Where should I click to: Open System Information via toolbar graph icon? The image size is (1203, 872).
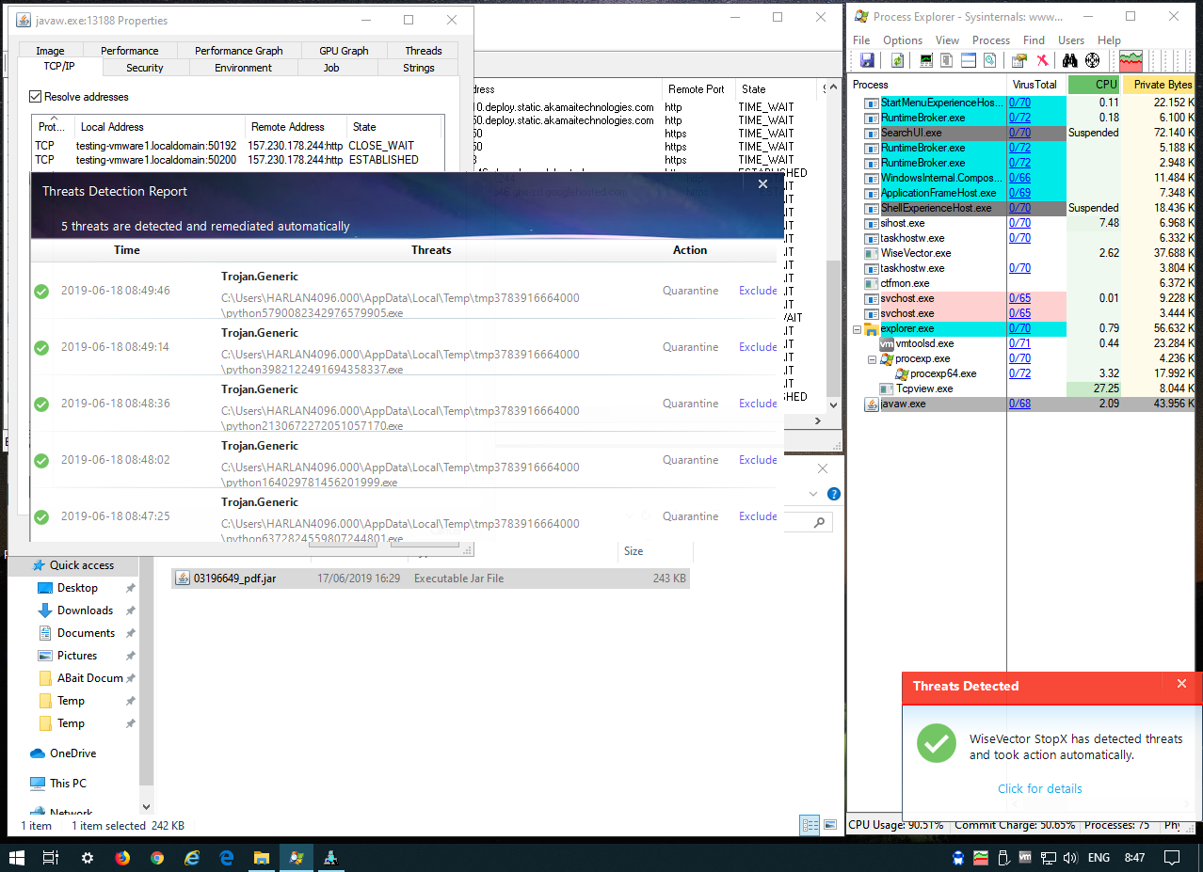tap(926, 60)
